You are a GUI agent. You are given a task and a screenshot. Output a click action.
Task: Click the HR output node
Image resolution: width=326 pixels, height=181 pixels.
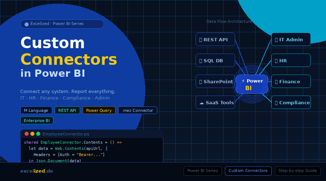291,60
